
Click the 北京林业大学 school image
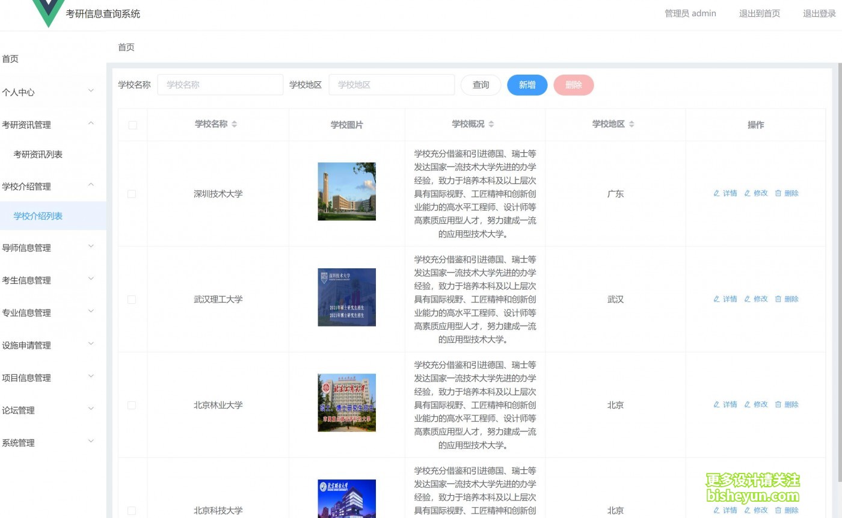(347, 402)
